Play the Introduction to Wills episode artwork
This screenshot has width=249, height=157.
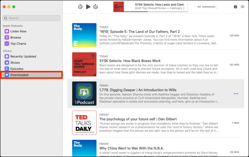point(84,93)
